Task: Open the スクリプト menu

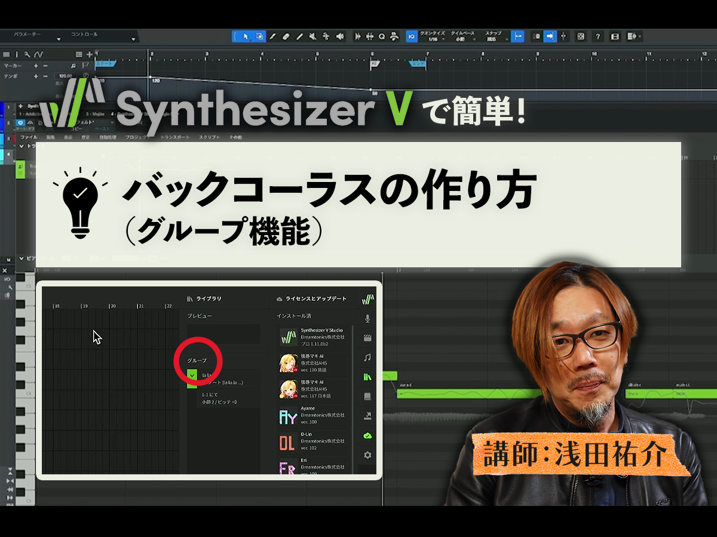Action: pyautogui.click(x=209, y=137)
